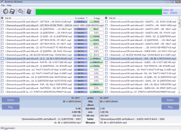Select File #2 entry 01. KILLA TAPE INTRO
Viewport: 181px width, 130px height.
143,84
